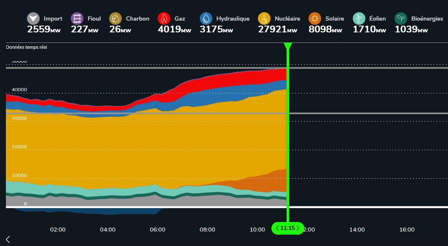Viewport: 448px width, 246px height.
Task: Click the Éolien wind turbine icon
Action: click(x=359, y=19)
